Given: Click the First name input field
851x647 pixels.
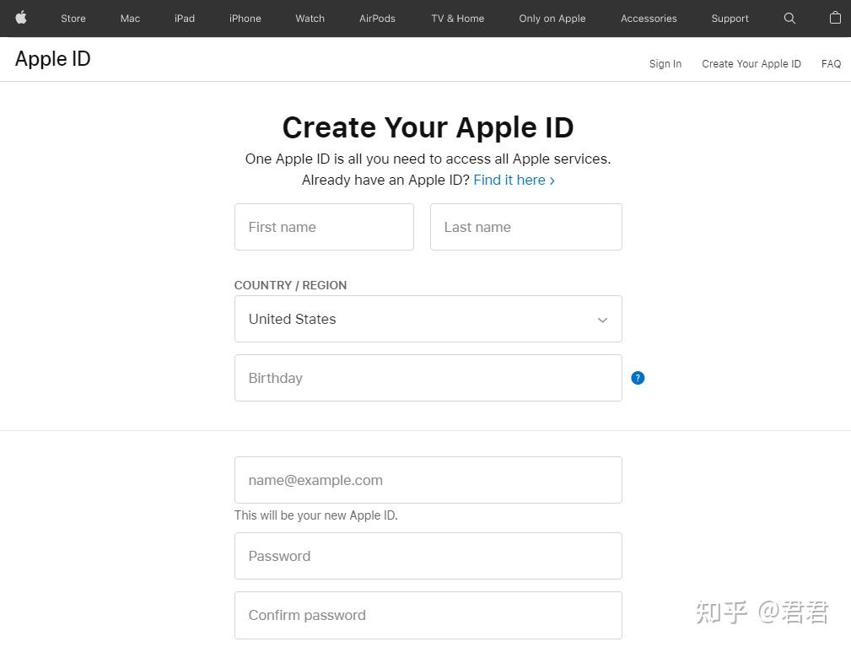Looking at the screenshot, I should coord(324,226).
